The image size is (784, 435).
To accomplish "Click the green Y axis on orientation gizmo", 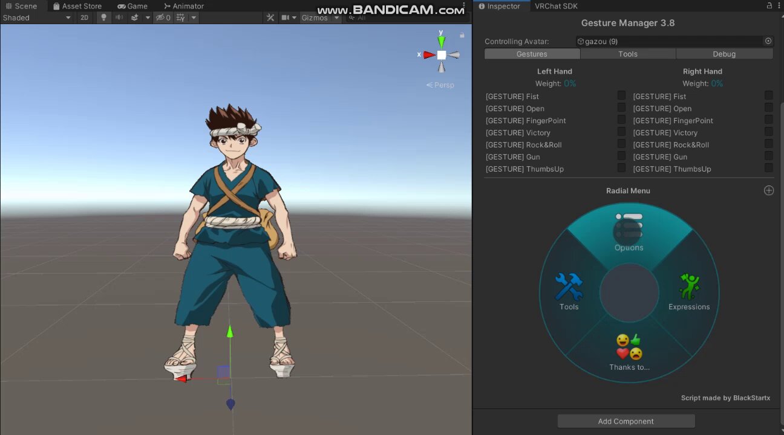I will [x=442, y=42].
